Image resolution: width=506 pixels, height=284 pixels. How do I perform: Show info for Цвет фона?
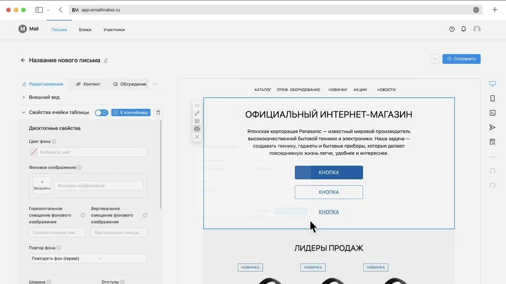point(54,141)
